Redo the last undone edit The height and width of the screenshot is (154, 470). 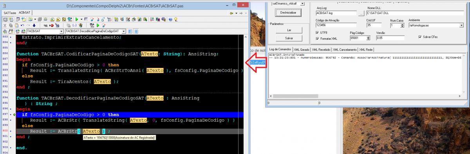(x=28, y=25)
